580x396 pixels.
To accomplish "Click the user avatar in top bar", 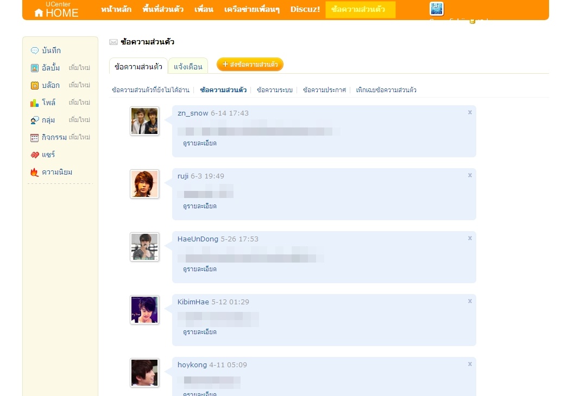I will (x=437, y=9).
